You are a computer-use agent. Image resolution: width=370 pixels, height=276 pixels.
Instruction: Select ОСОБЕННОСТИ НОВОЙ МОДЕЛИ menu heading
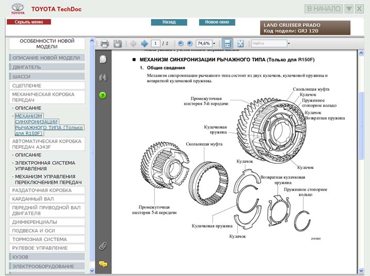tap(47, 44)
